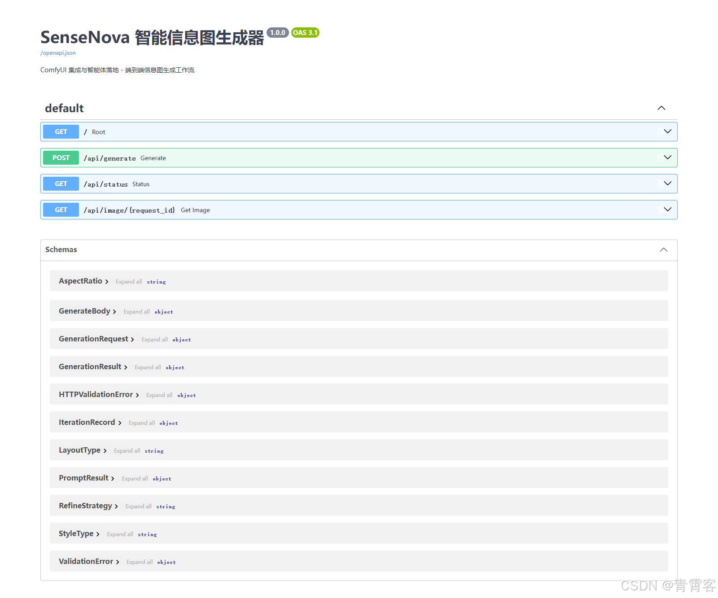Image resolution: width=718 pixels, height=598 pixels.
Task: Click the OAS 3.1 badge
Action: tap(305, 32)
